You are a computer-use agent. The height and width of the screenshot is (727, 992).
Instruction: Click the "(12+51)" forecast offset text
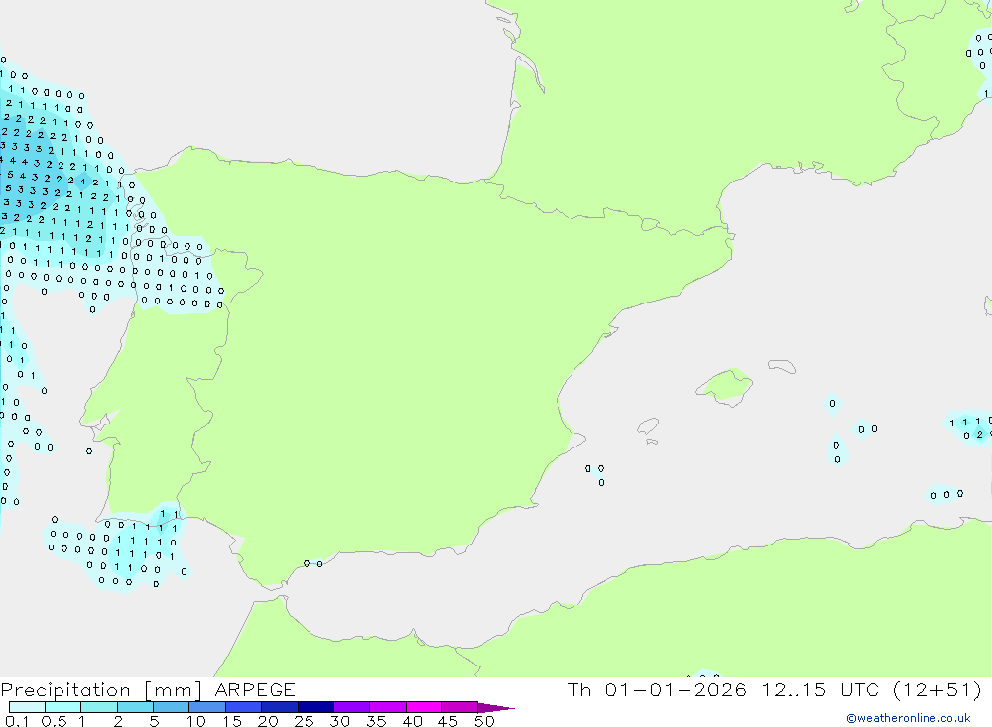[x=936, y=689]
